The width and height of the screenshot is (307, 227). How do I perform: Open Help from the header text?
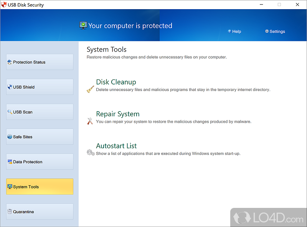point(237,31)
